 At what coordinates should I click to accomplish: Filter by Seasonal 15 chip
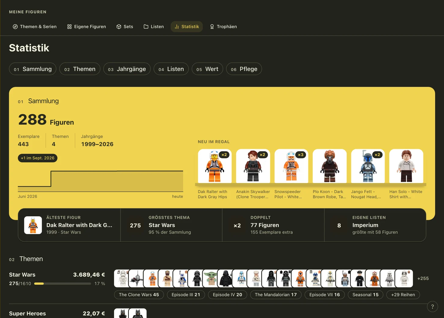point(365,295)
